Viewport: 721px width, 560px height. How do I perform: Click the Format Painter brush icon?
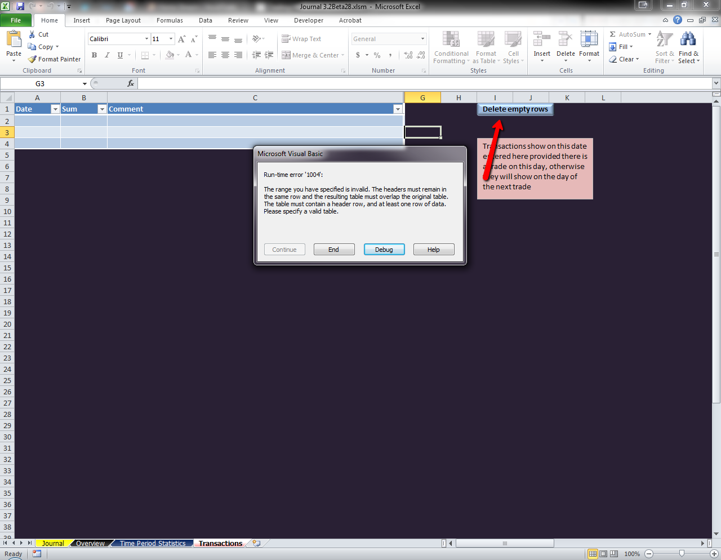(x=32, y=59)
